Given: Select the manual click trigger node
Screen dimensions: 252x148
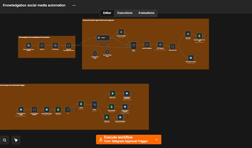Looking at the screenshot, I should [x=29, y=45].
